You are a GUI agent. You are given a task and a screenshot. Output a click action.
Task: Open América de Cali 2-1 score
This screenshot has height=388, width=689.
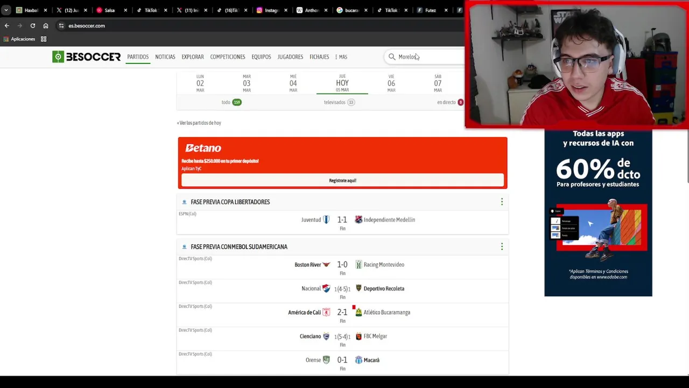point(342,312)
